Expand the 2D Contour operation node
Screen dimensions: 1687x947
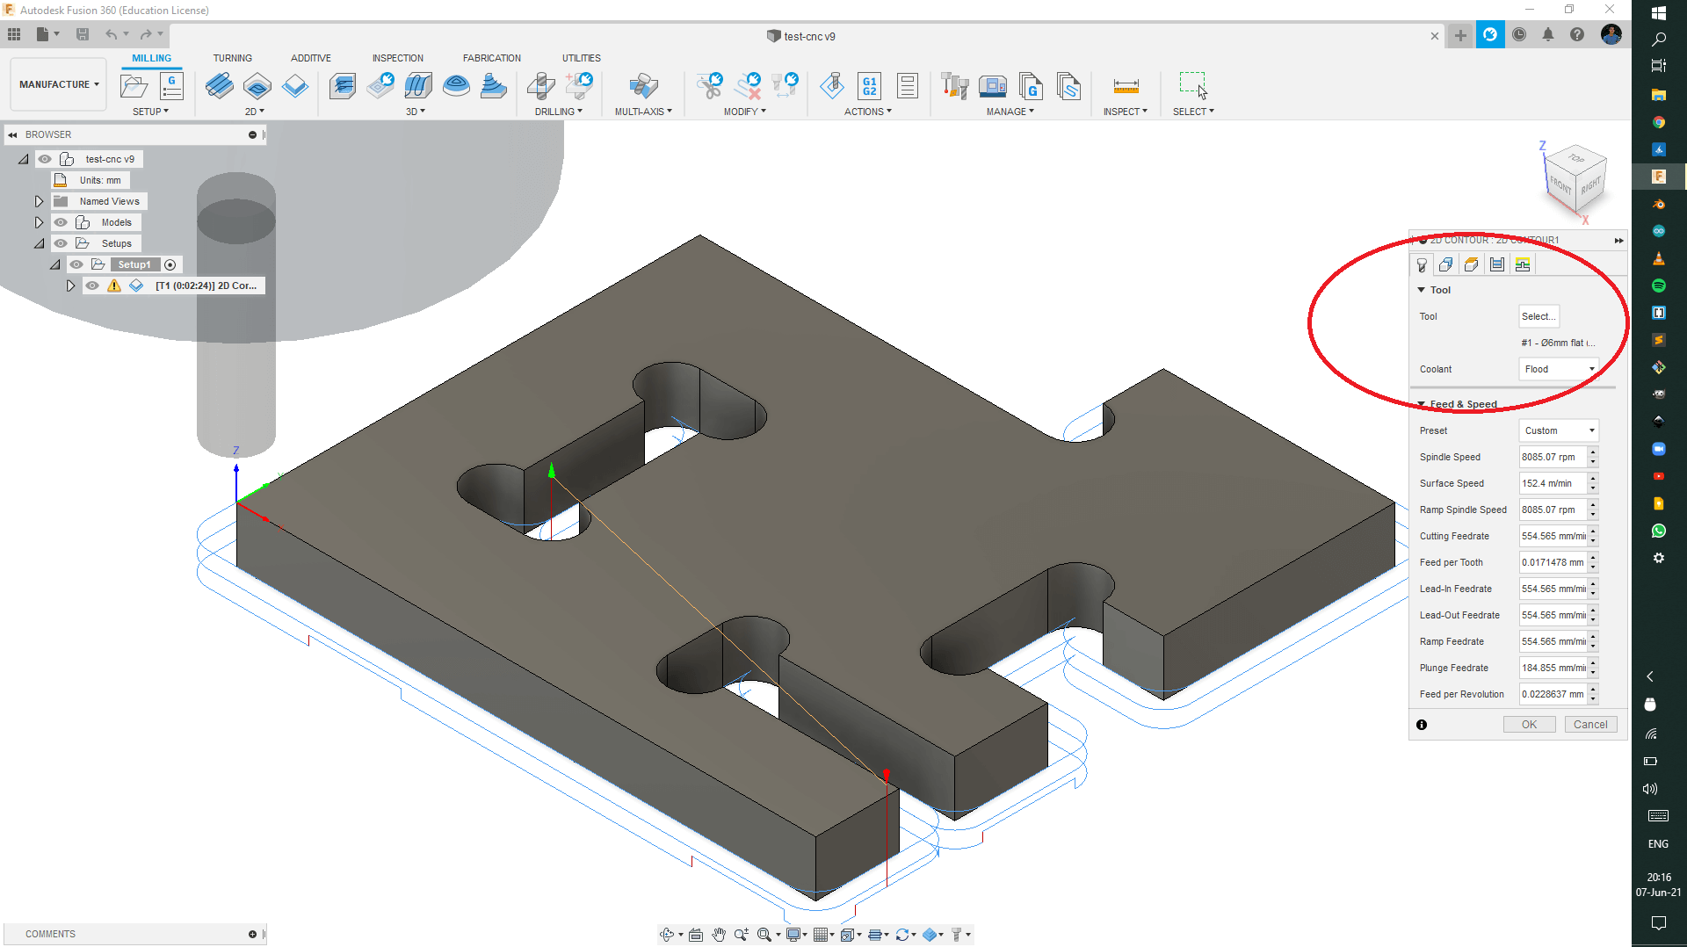[70, 286]
